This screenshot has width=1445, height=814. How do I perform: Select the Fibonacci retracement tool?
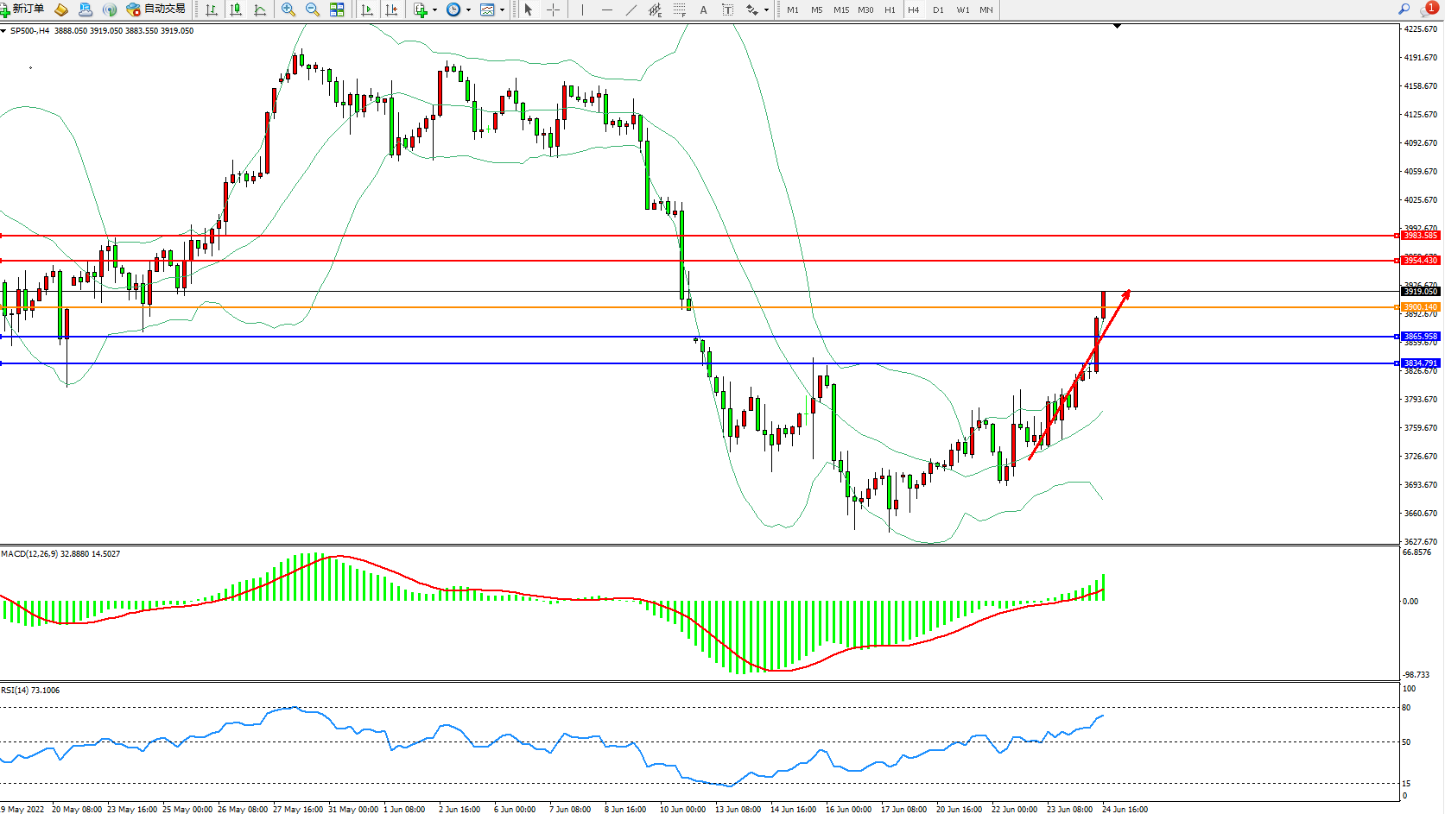(x=680, y=9)
